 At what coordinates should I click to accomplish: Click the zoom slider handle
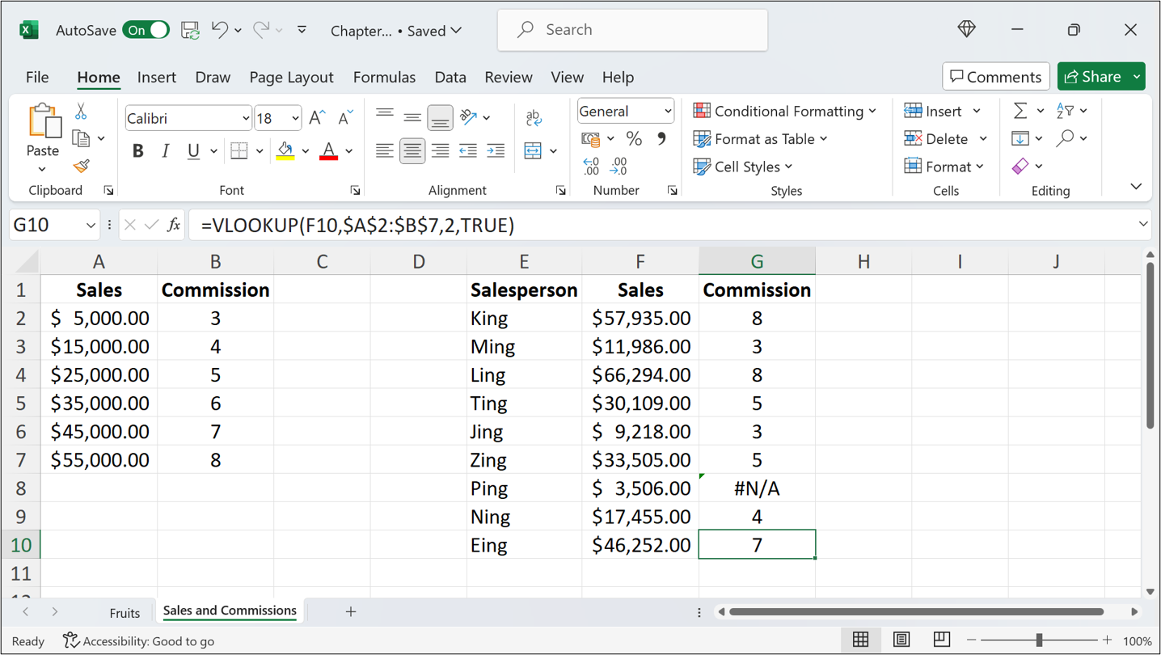click(1039, 640)
